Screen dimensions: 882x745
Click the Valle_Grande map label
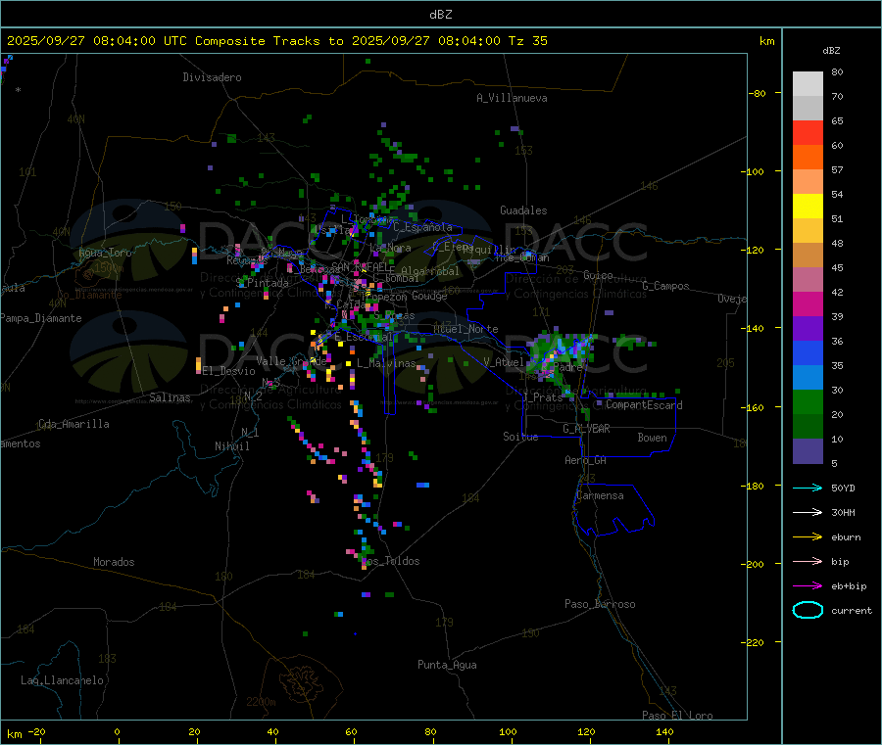[x=291, y=361]
